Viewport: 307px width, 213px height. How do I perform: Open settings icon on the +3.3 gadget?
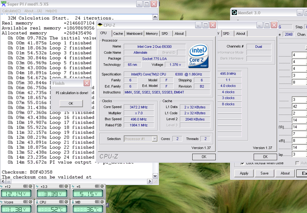61,186
